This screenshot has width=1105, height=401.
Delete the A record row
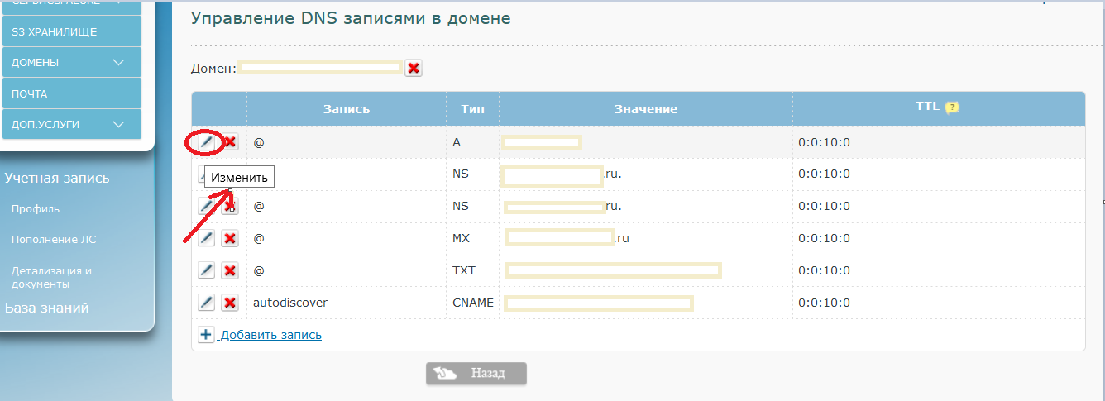pyautogui.click(x=230, y=142)
